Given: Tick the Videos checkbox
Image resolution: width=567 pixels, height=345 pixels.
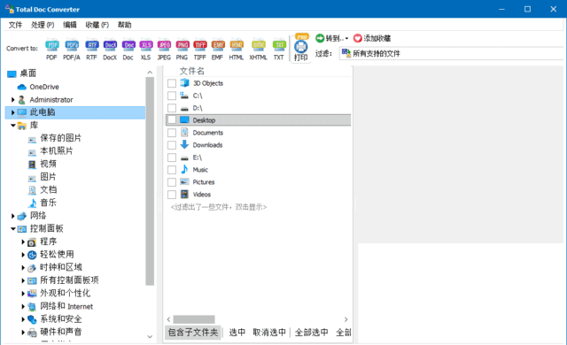Looking at the screenshot, I should pyautogui.click(x=172, y=195).
